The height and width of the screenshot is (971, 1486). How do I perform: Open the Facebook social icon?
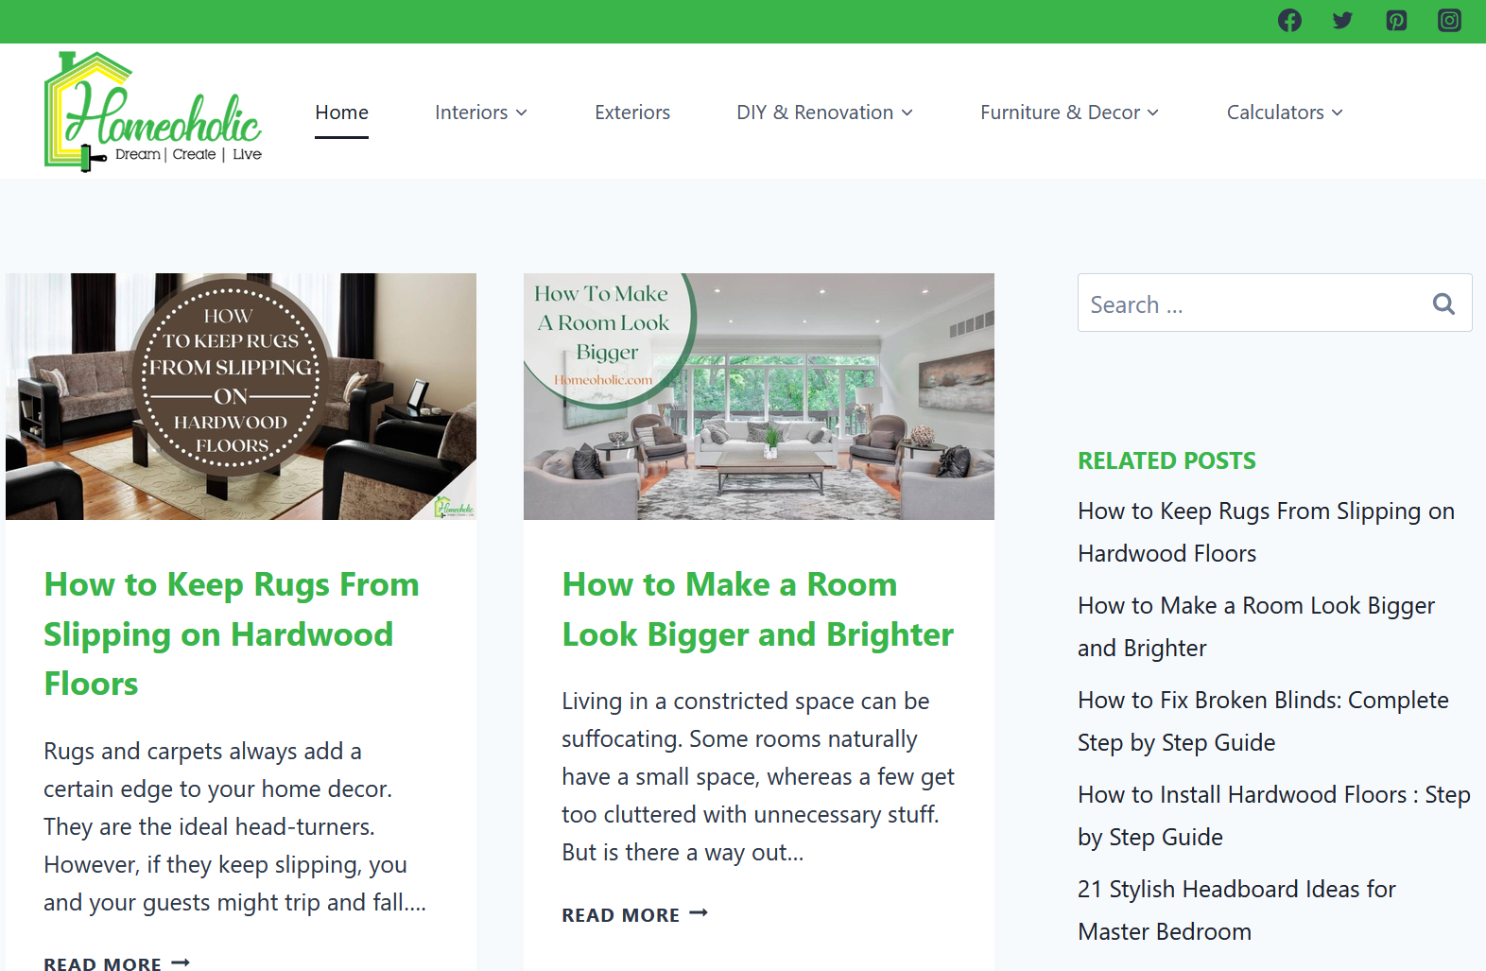coord(1289,21)
